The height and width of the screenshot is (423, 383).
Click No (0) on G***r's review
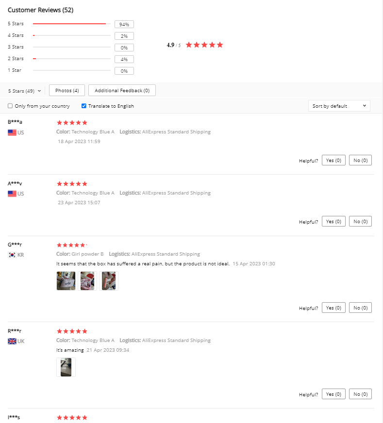[x=360, y=308]
